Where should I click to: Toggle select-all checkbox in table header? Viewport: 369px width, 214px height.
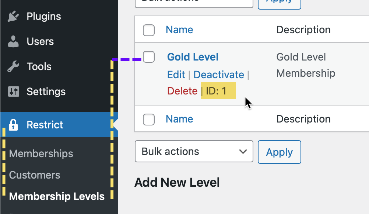[x=149, y=30]
